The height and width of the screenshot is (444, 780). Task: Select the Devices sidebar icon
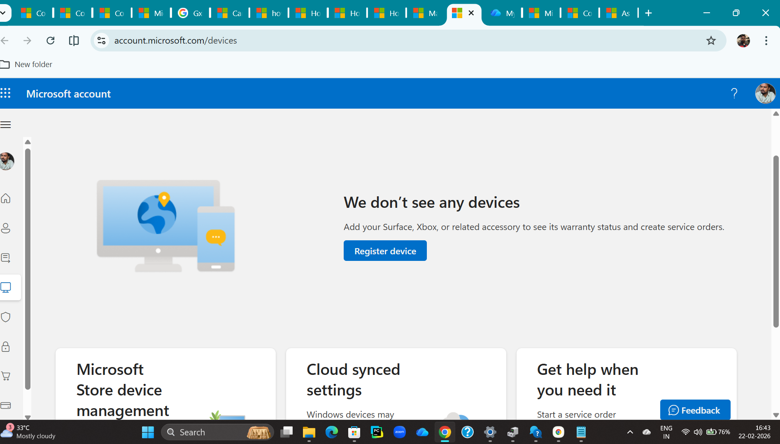pos(6,287)
